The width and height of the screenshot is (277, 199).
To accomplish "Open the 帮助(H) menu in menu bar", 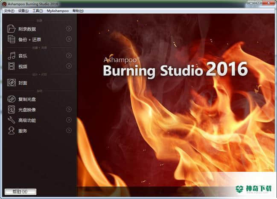I will click(x=78, y=11).
